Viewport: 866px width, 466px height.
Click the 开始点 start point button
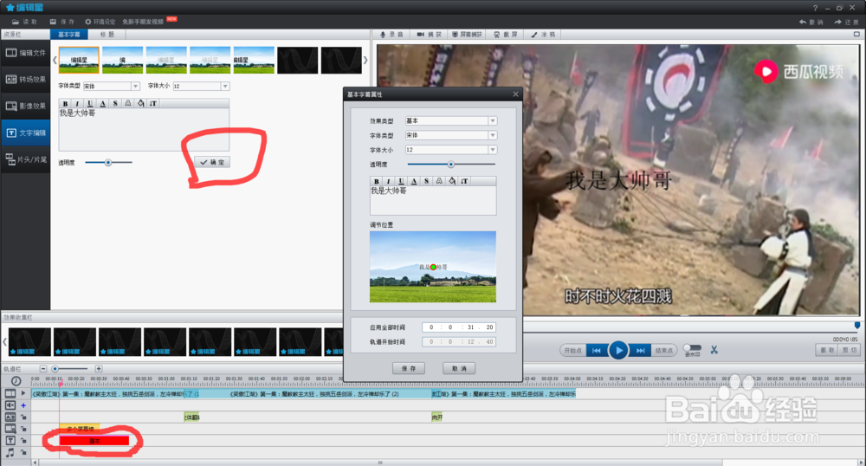(x=572, y=351)
